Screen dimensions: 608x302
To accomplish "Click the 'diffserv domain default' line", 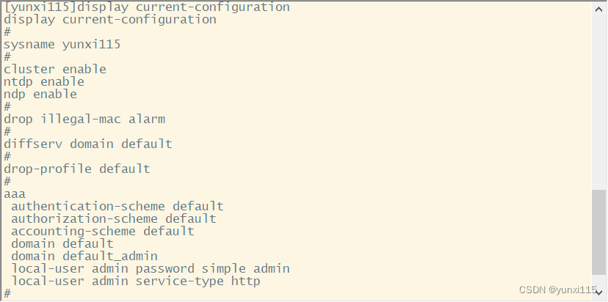I will click(x=88, y=144).
